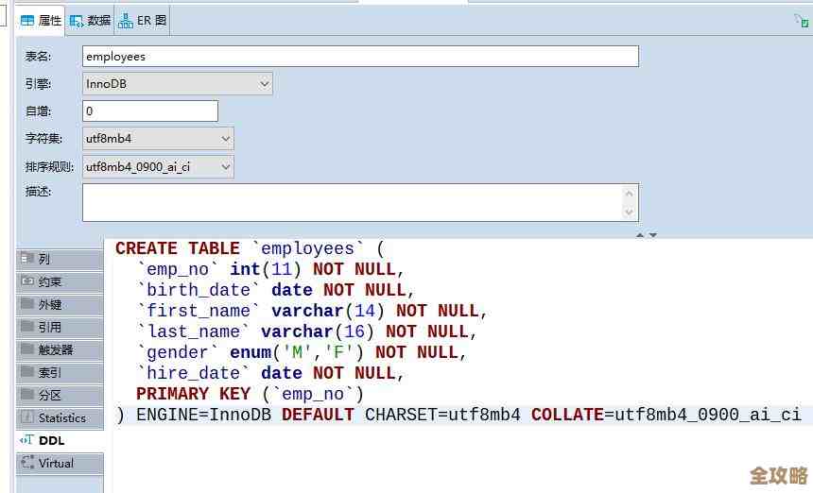Screen dimensions: 813x493
Task: Switch to the 数据 (Data) tab
Action: [x=90, y=20]
